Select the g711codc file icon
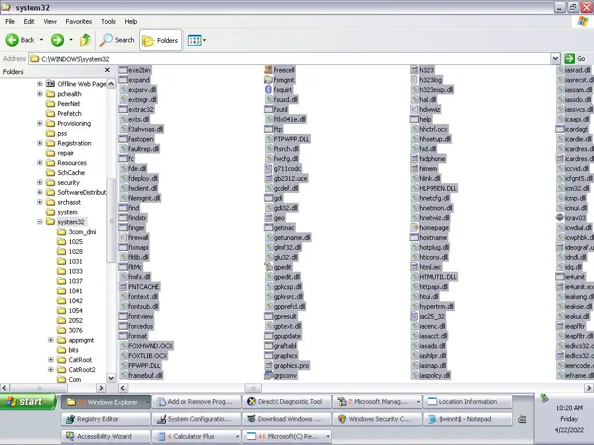 268,168
